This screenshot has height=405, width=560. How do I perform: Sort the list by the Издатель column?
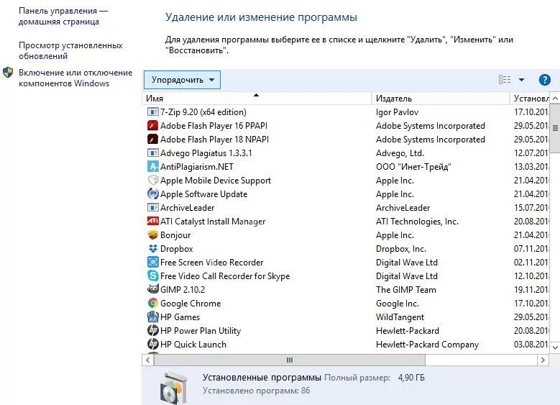point(441,99)
